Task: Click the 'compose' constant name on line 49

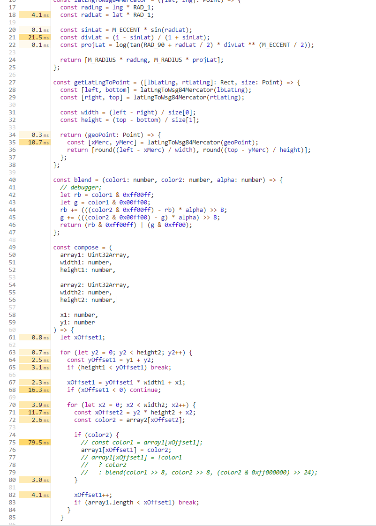Action: [x=86, y=248]
